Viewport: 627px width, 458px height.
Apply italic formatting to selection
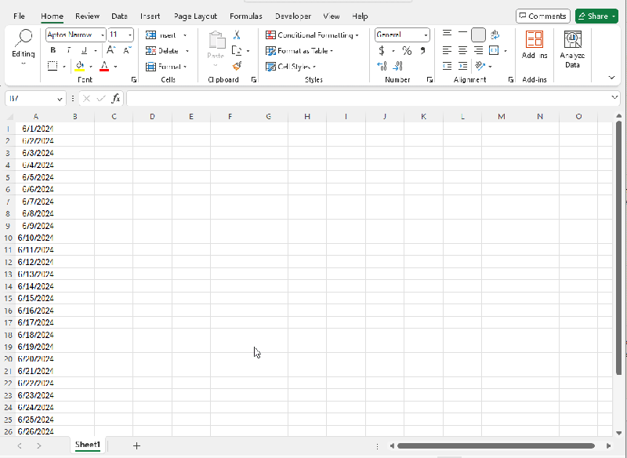68,50
